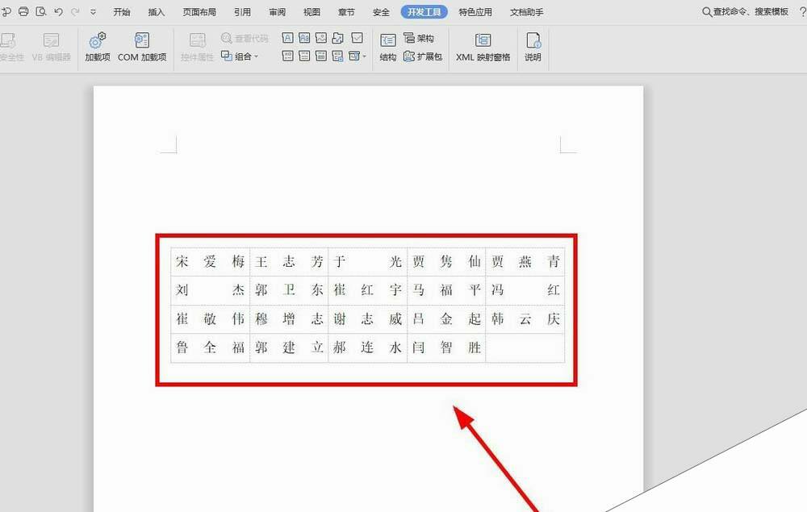This screenshot has width=807, height=512.
Task: Open the COM 加载项 dialog
Action: coord(142,48)
